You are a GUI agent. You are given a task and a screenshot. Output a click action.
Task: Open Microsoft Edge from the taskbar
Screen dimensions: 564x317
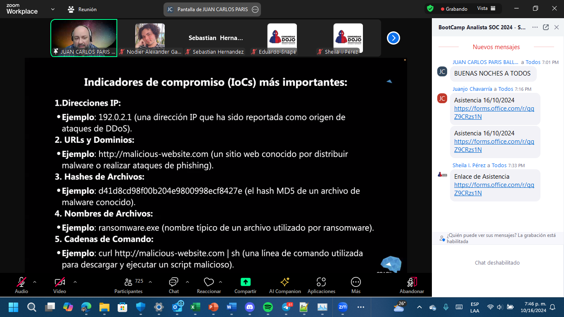pyautogui.click(x=86, y=307)
